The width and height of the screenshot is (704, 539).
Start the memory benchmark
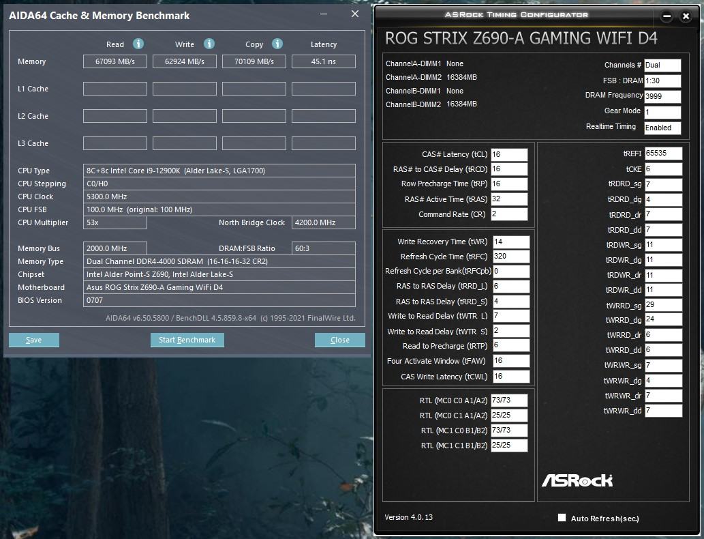187,340
